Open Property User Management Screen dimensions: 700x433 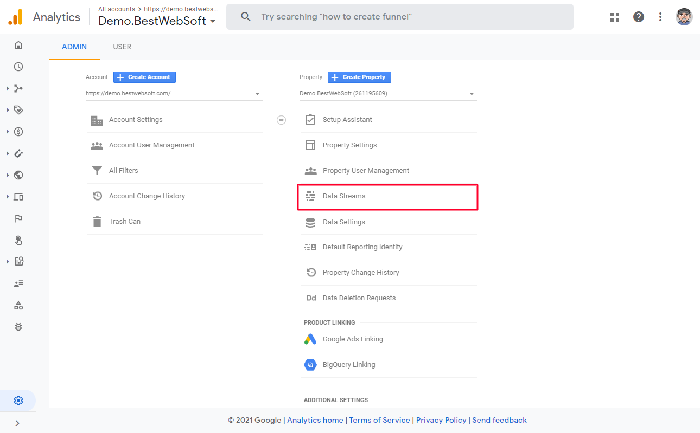[389, 171]
